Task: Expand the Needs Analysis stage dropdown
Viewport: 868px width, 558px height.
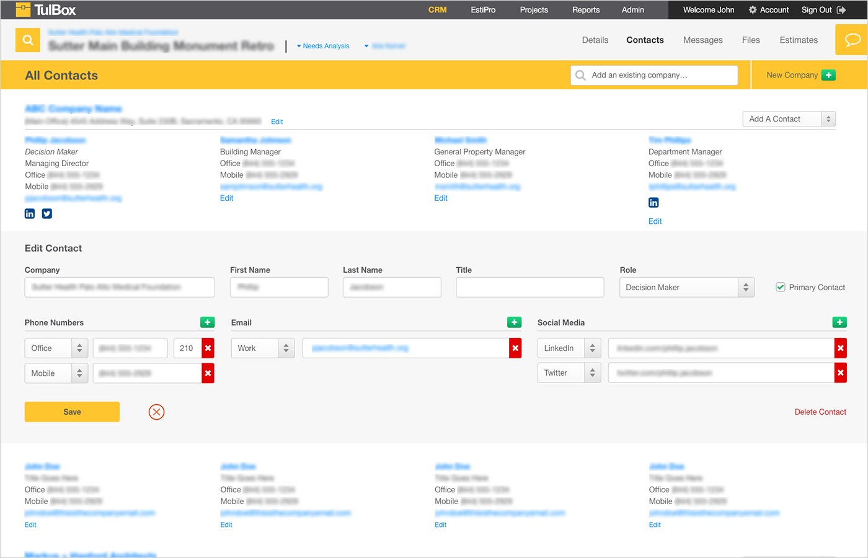Action: 323,46
